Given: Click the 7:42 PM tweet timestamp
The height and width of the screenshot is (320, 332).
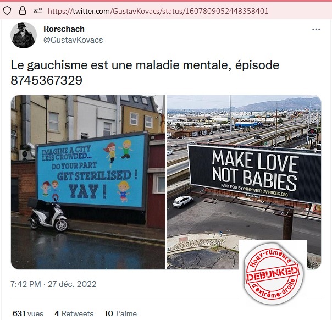Looking at the screenshot, I should click(x=26, y=284).
